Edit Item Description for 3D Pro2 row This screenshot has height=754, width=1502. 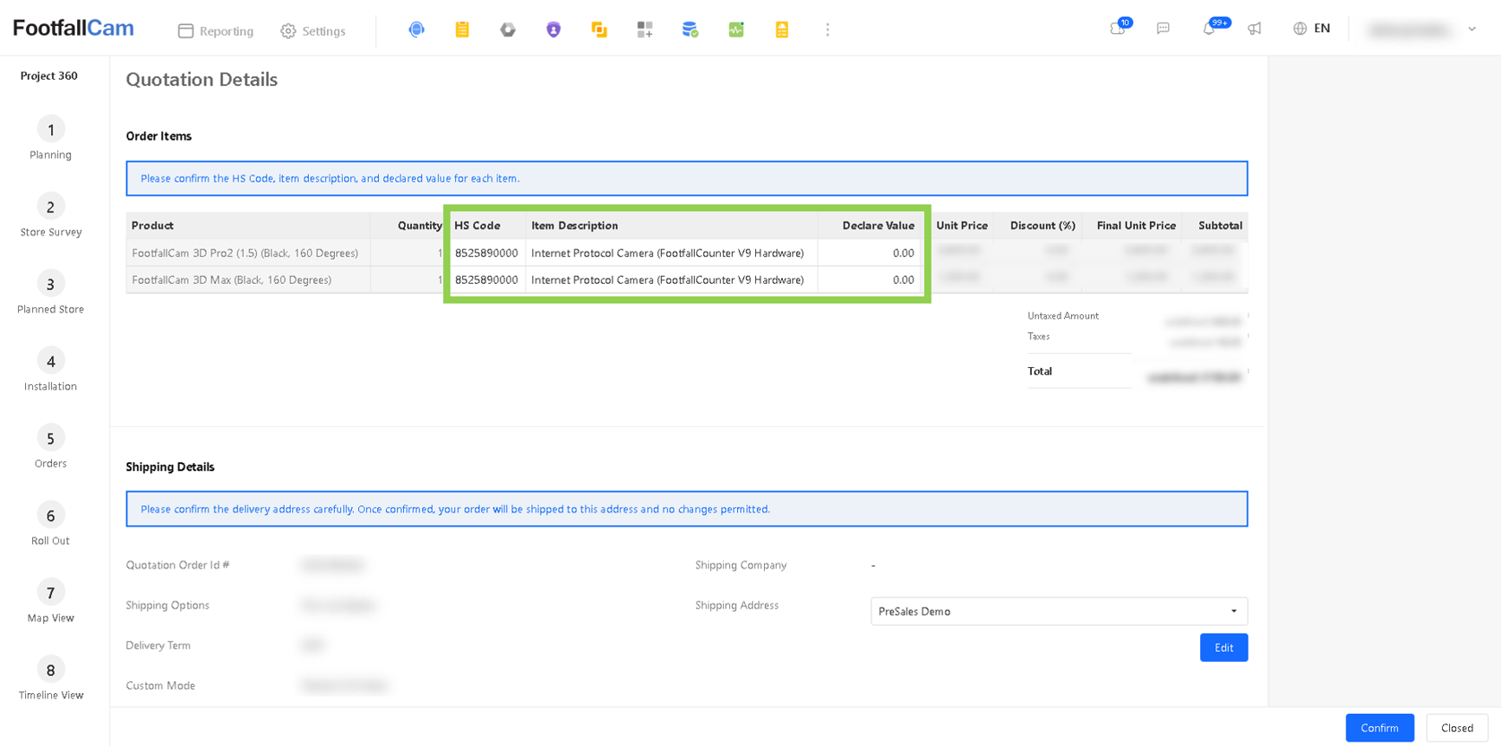click(671, 253)
